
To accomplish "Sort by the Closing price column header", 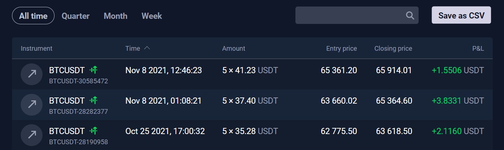I will click(393, 48).
